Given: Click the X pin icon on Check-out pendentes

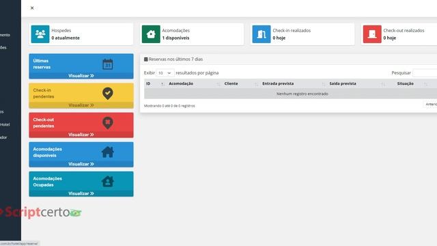Looking at the screenshot, I should tap(108, 123).
